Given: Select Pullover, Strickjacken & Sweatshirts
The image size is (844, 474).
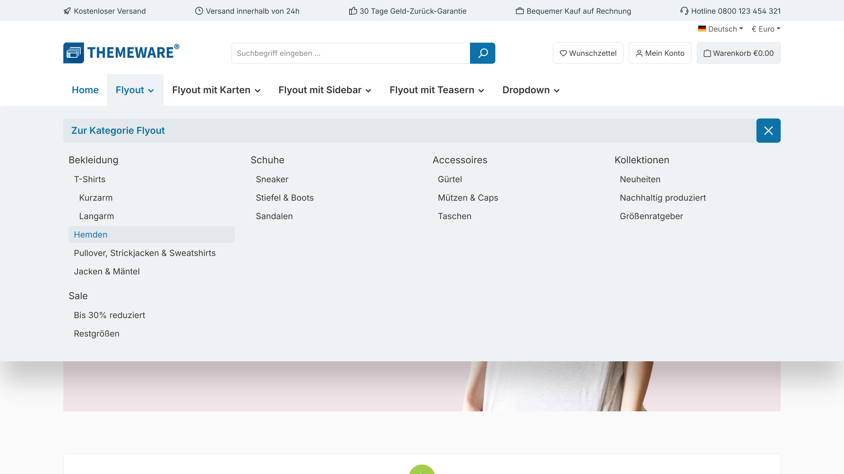Looking at the screenshot, I should pyautogui.click(x=145, y=253).
